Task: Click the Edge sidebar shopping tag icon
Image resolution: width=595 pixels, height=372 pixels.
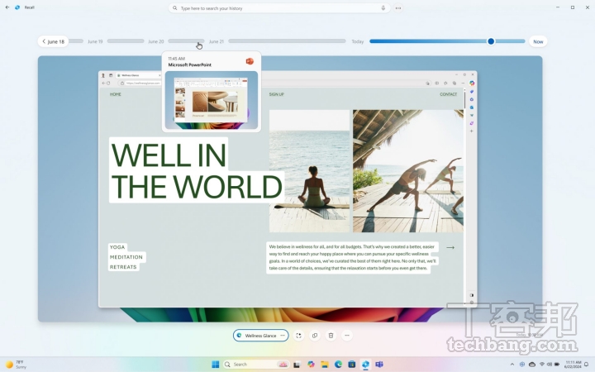Action: pos(472,92)
